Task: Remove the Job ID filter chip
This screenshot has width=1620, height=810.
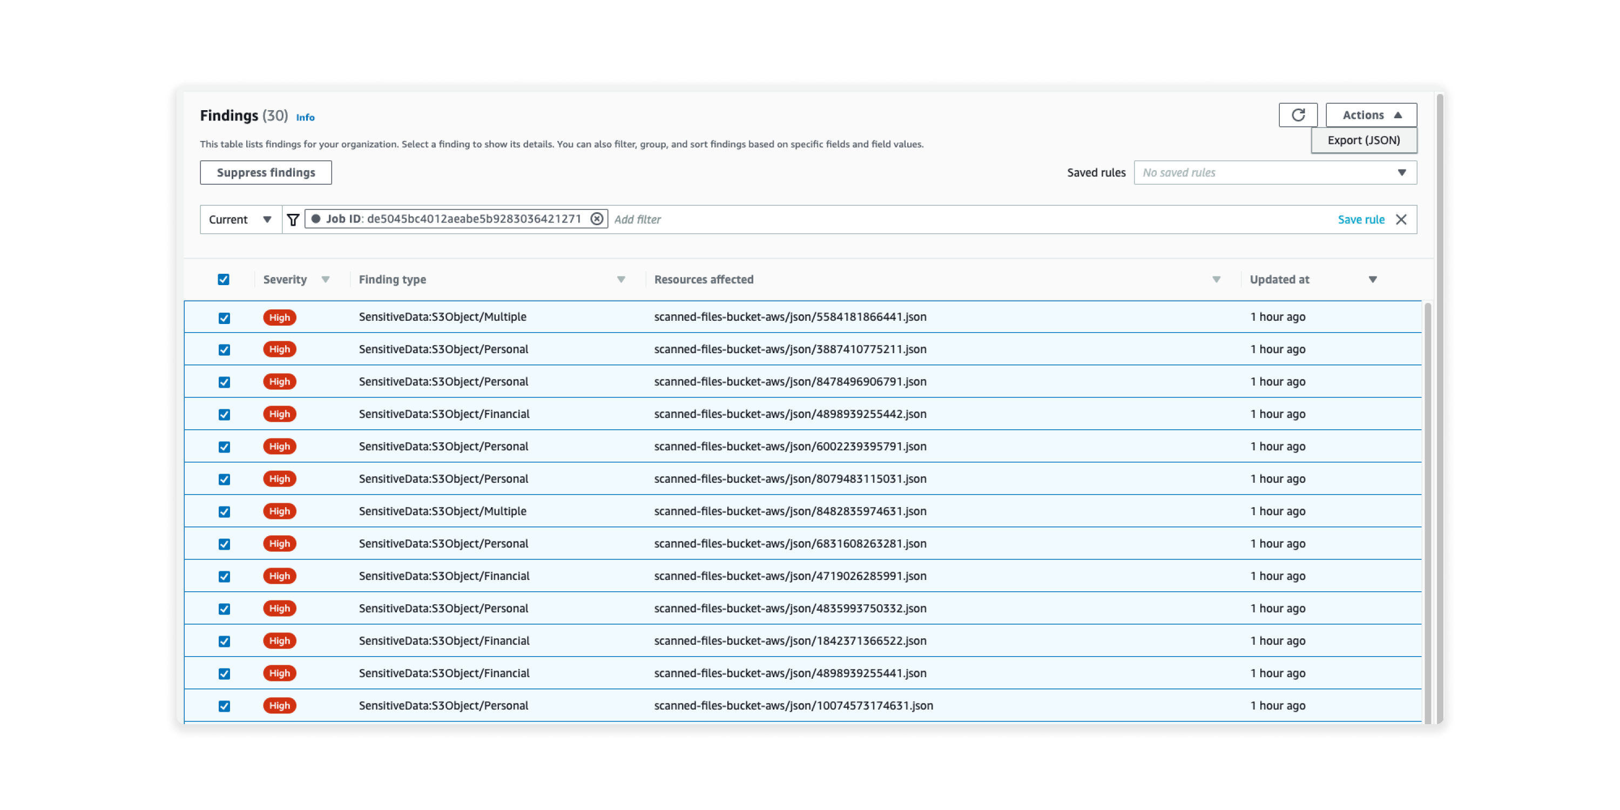Action: (597, 219)
